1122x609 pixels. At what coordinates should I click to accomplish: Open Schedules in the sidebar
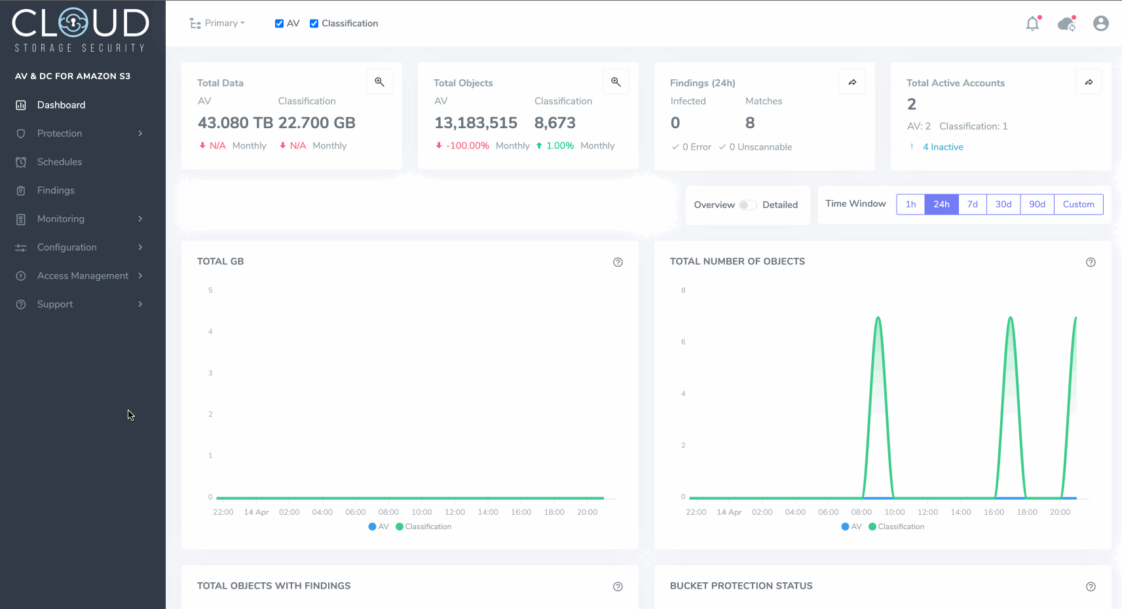[60, 162]
